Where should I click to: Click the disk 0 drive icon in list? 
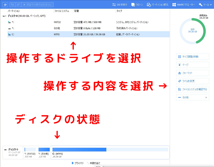(4, 16)
